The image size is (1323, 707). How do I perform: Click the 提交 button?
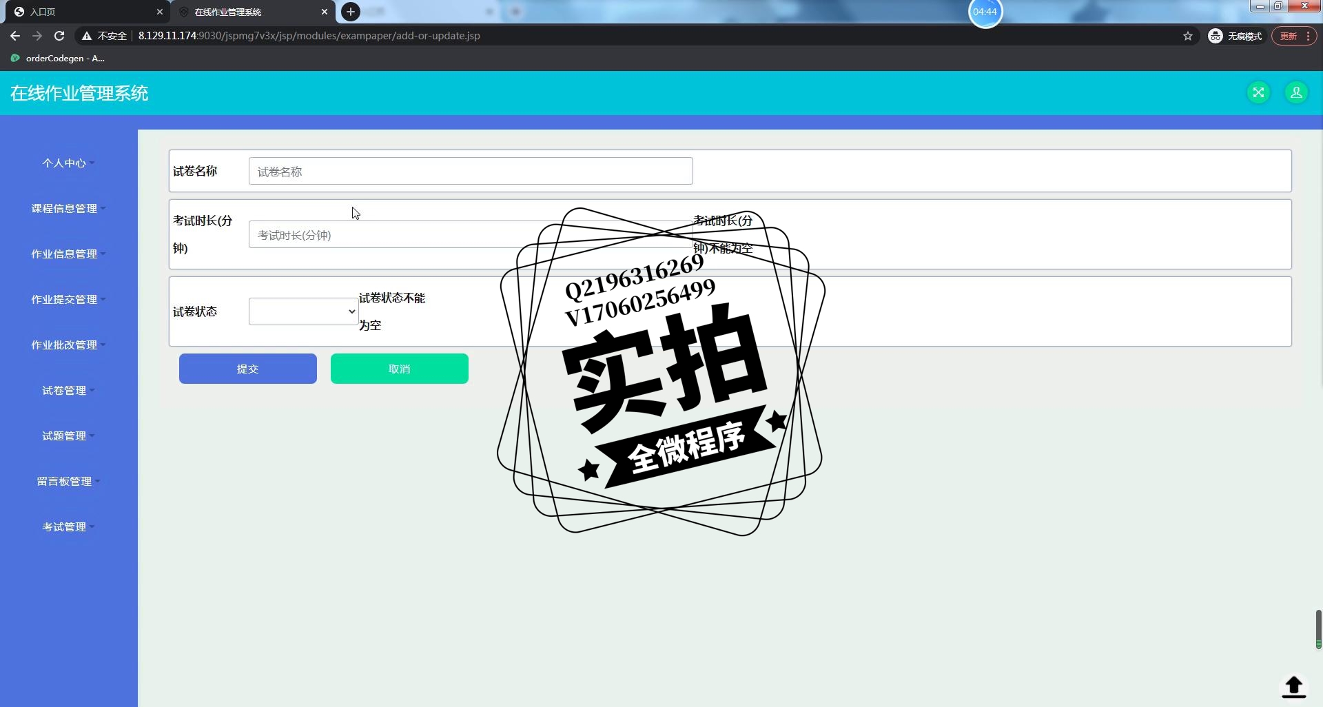pos(248,369)
